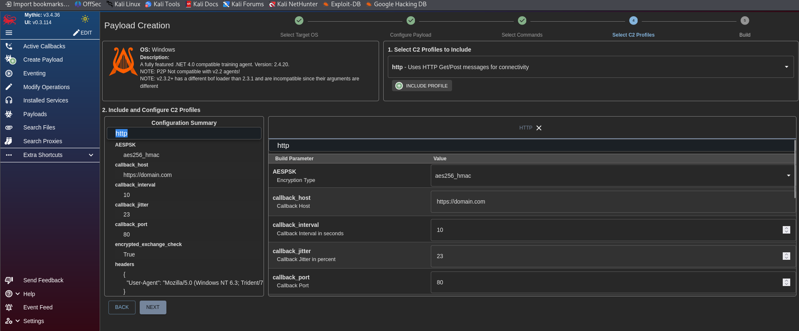Open the Eventing menu item
799x331 pixels.
pos(34,73)
